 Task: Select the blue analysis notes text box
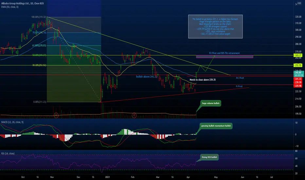[215, 27]
